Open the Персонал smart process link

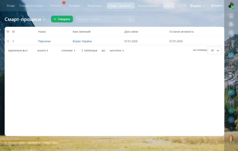point(44,41)
